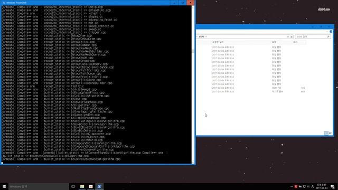Click the PowerShell vertical scrollbar thumb
The image size is (338, 190).
tap(193, 51)
